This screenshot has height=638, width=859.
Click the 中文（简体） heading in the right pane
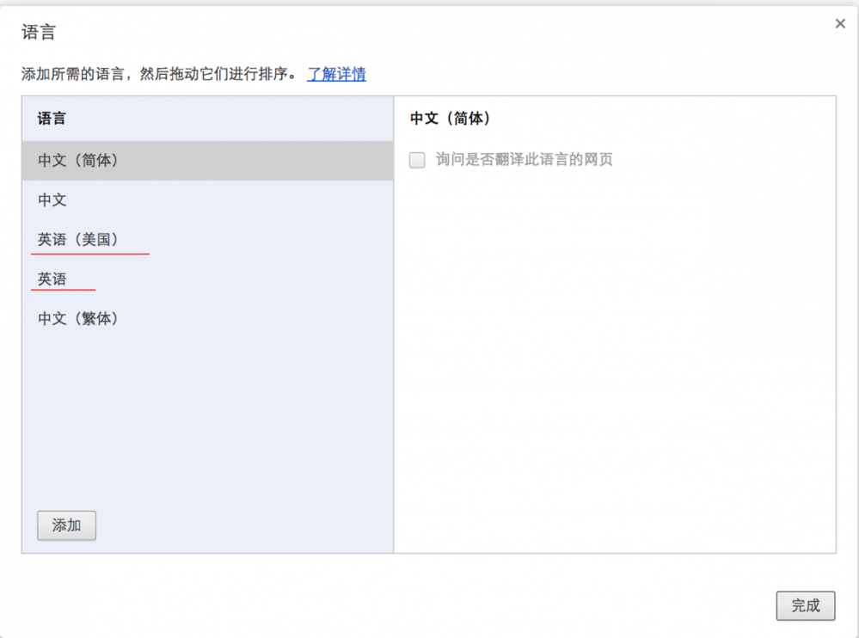[451, 119]
